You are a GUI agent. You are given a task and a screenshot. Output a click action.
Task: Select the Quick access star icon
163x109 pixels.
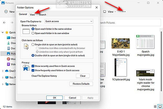click(x=7, y=33)
